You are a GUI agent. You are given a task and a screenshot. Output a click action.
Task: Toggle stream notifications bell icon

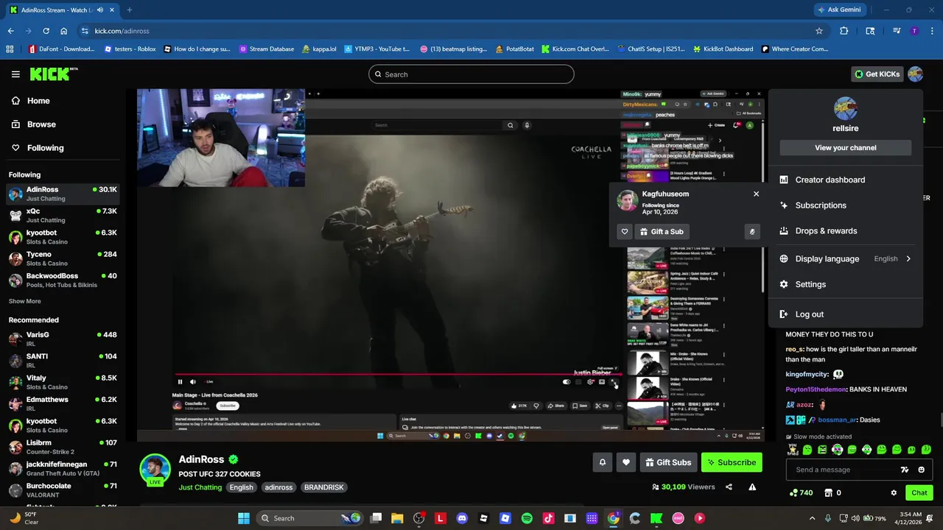[x=602, y=462]
